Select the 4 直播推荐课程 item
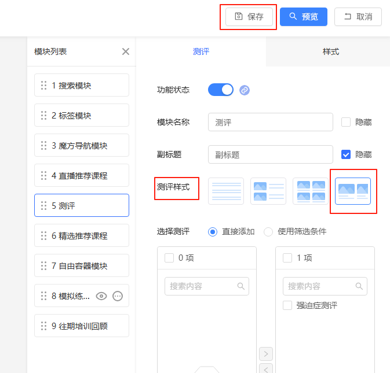Viewport: 390px width, 373px height. (x=82, y=175)
